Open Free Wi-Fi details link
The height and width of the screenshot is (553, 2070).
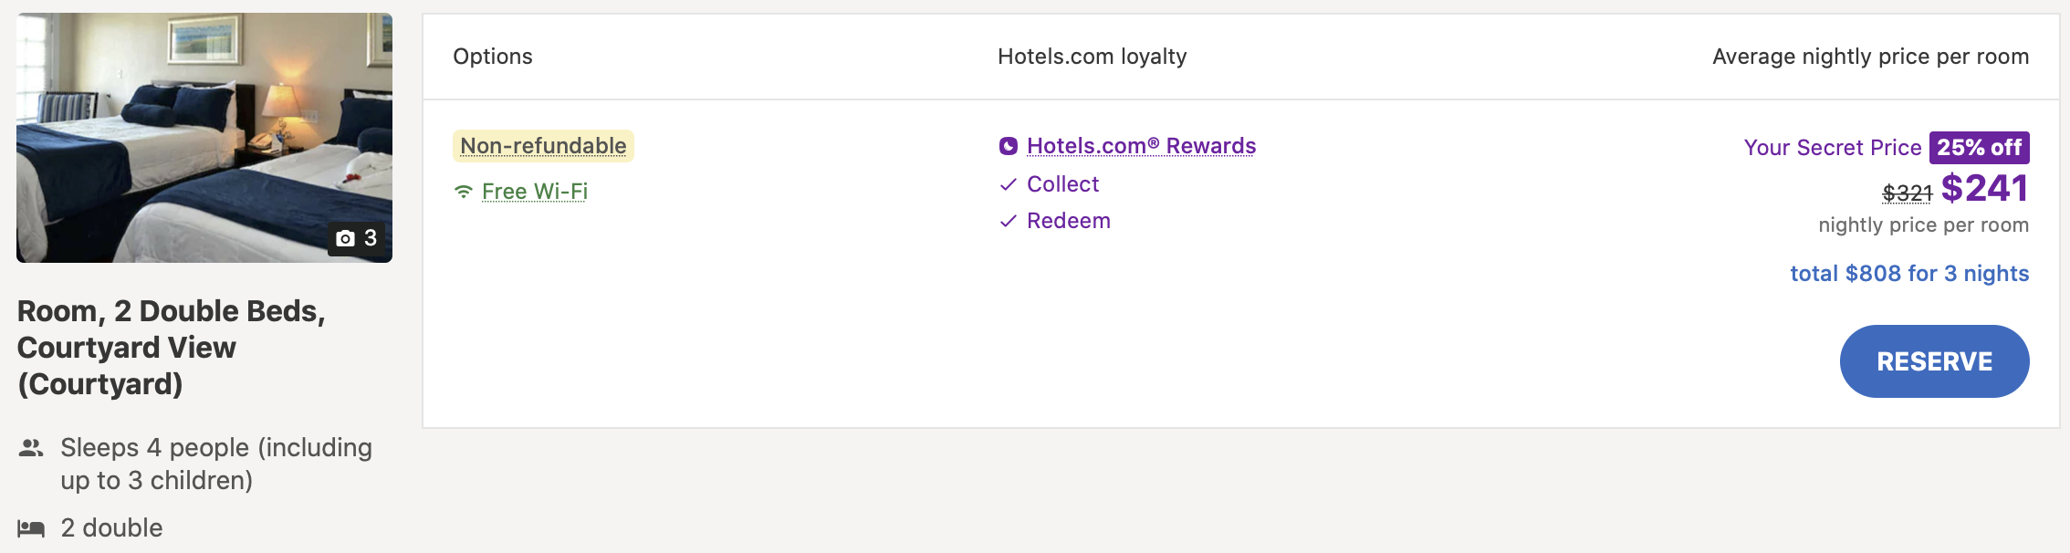pos(535,192)
